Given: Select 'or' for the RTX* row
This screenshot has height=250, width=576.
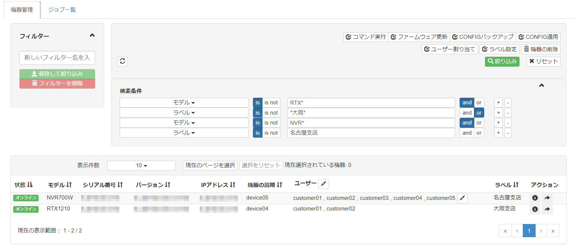Looking at the screenshot, I should (479, 102).
